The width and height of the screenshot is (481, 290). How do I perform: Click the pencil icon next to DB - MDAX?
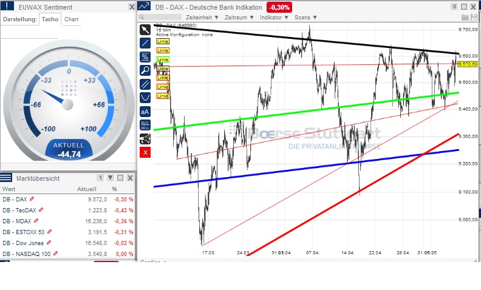36,221
